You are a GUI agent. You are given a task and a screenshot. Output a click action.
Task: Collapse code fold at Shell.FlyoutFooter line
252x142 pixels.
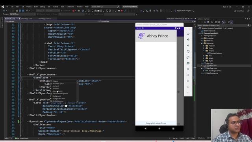20,100
